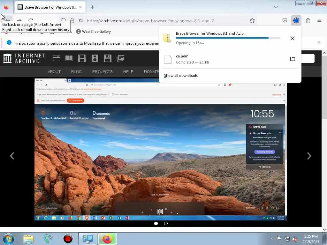Close the Brave Browser tab

(80, 7)
